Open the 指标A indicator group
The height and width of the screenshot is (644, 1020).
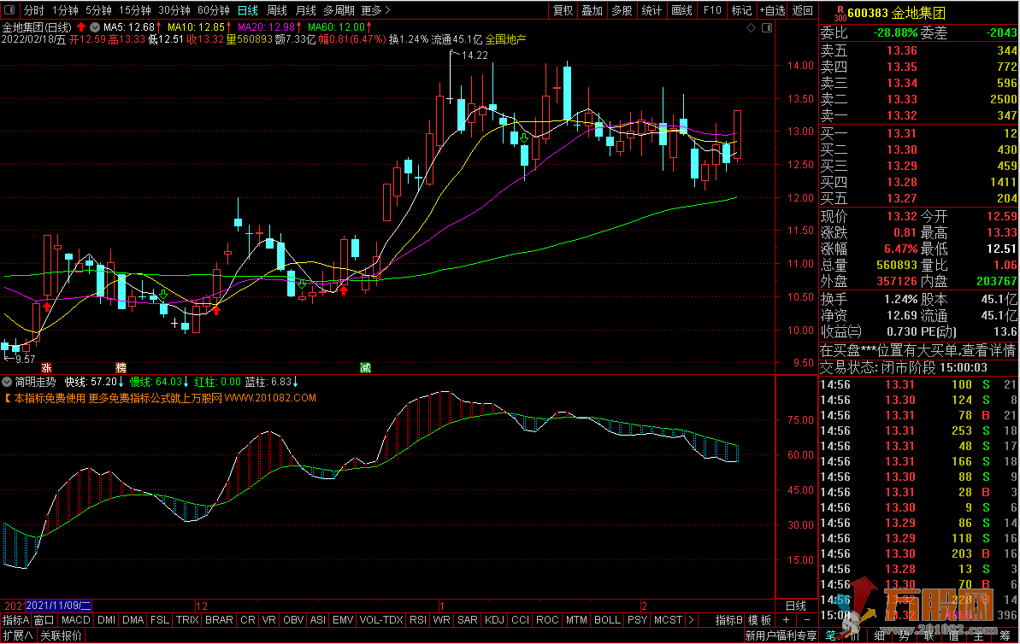pos(15,620)
